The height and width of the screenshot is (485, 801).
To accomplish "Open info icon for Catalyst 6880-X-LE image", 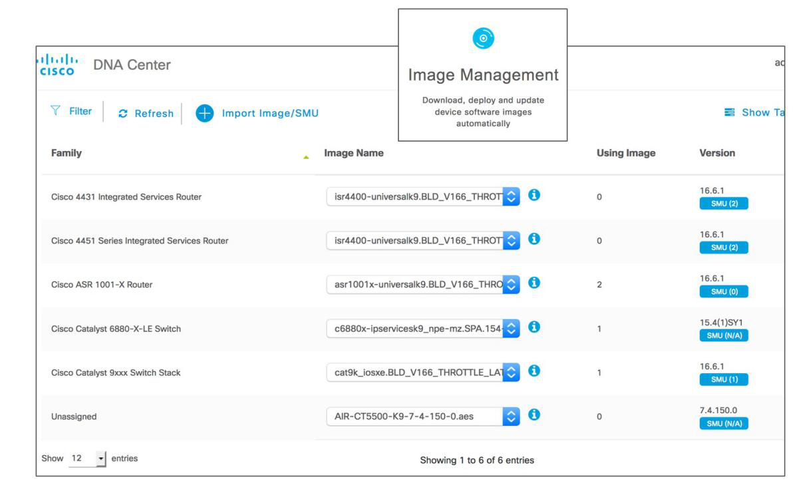I will [534, 327].
